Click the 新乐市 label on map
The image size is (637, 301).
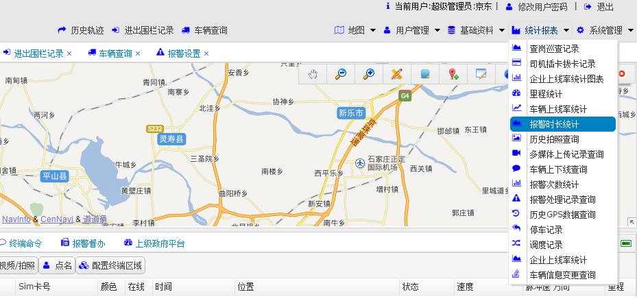tap(350, 113)
